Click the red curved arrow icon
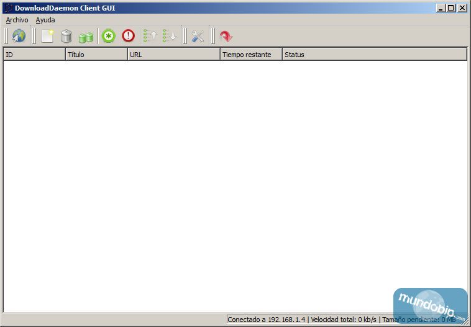Screen dimensions: 471x327 tap(226, 37)
